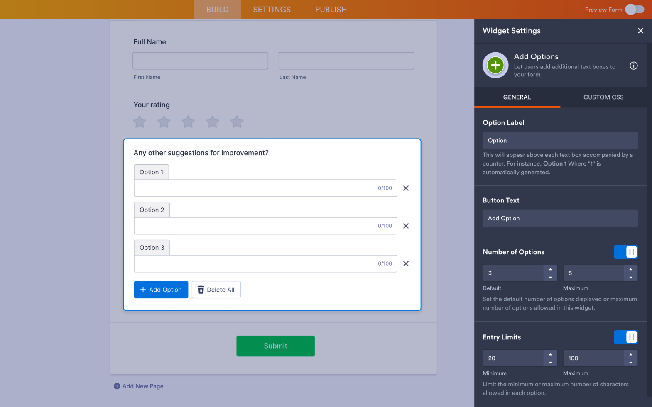This screenshot has width=652, height=407.
Task: Click the 'Option 3' label tab
Action: pos(152,247)
